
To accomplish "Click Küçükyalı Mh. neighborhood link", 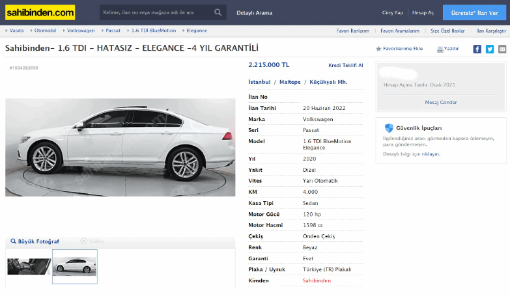I will (x=328, y=82).
